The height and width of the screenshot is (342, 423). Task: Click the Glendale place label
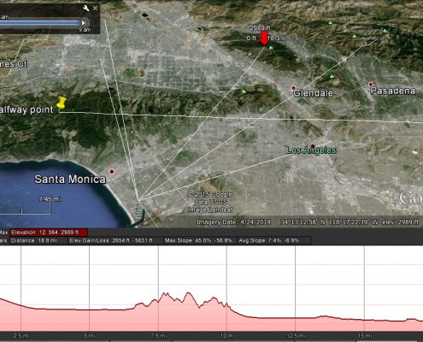pos(313,93)
